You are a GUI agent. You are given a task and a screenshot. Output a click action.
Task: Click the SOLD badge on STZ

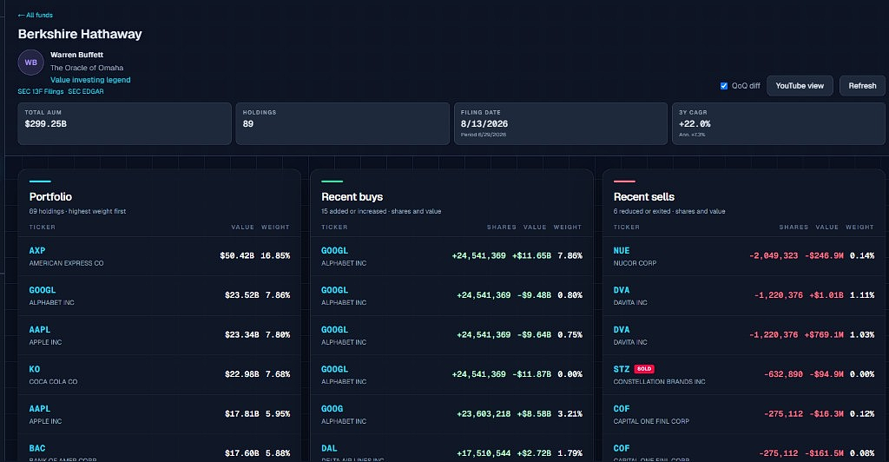click(x=644, y=369)
